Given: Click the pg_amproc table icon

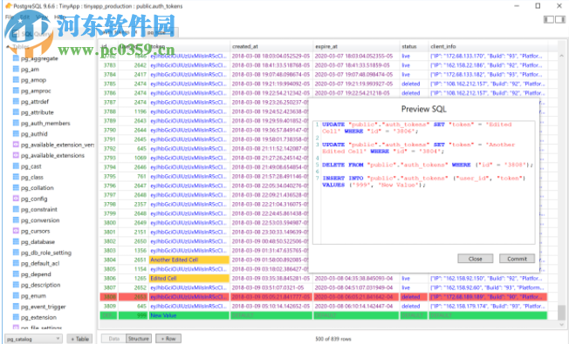Looking at the screenshot, I should [x=16, y=91].
